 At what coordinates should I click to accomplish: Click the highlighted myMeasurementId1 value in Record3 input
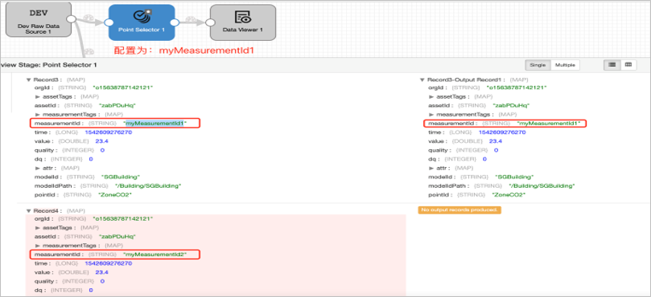[x=155, y=123]
